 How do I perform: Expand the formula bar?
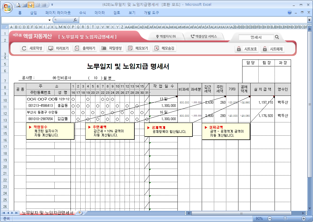coord(310,20)
